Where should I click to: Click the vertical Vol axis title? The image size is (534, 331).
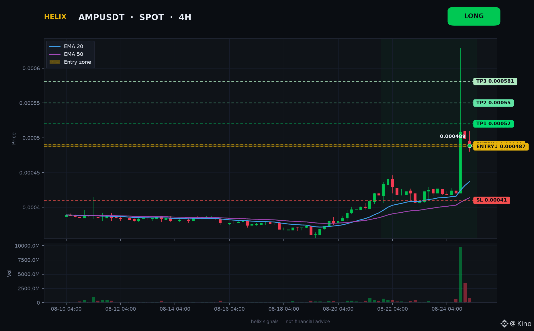coord(9,273)
